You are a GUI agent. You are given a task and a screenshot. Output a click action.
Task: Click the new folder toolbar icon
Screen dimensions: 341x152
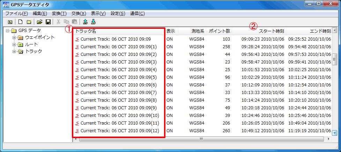coord(29,22)
